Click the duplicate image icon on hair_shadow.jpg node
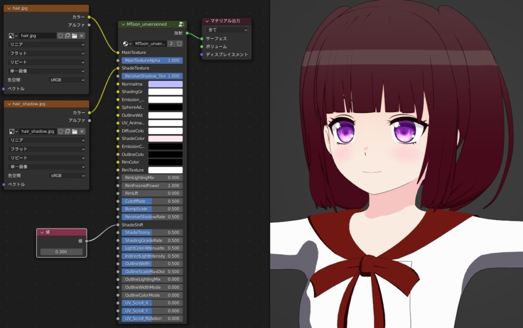The width and height of the screenshot is (523, 328). coord(67,131)
